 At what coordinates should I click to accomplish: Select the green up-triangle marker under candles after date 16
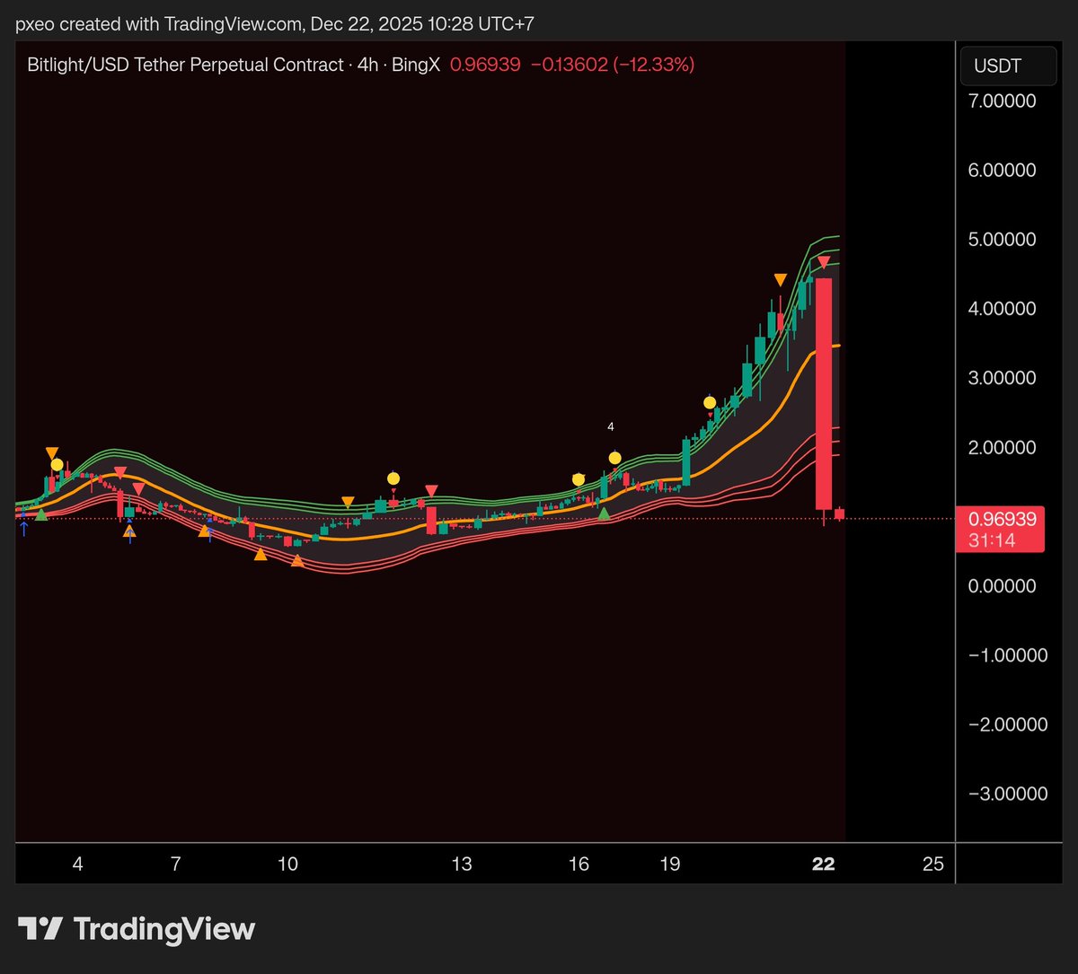604,513
